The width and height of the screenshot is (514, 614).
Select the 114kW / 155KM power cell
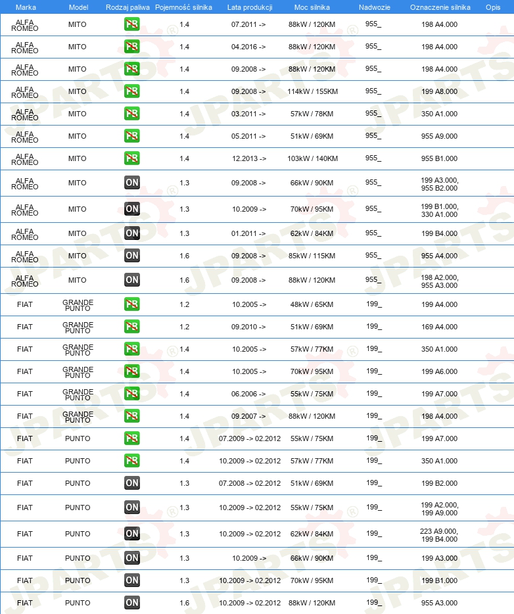click(312, 91)
